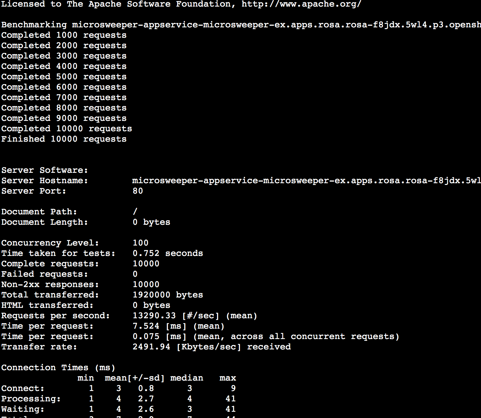This screenshot has width=481, height=418.
Task: Click the Server Software label
Action: pyautogui.click(x=45, y=170)
